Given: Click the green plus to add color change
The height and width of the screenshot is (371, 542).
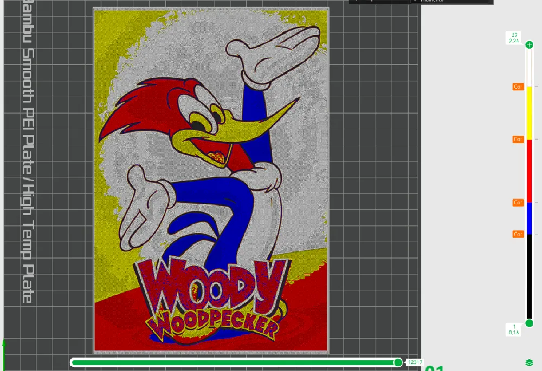Looking at the screenshot, I should 528,44.
